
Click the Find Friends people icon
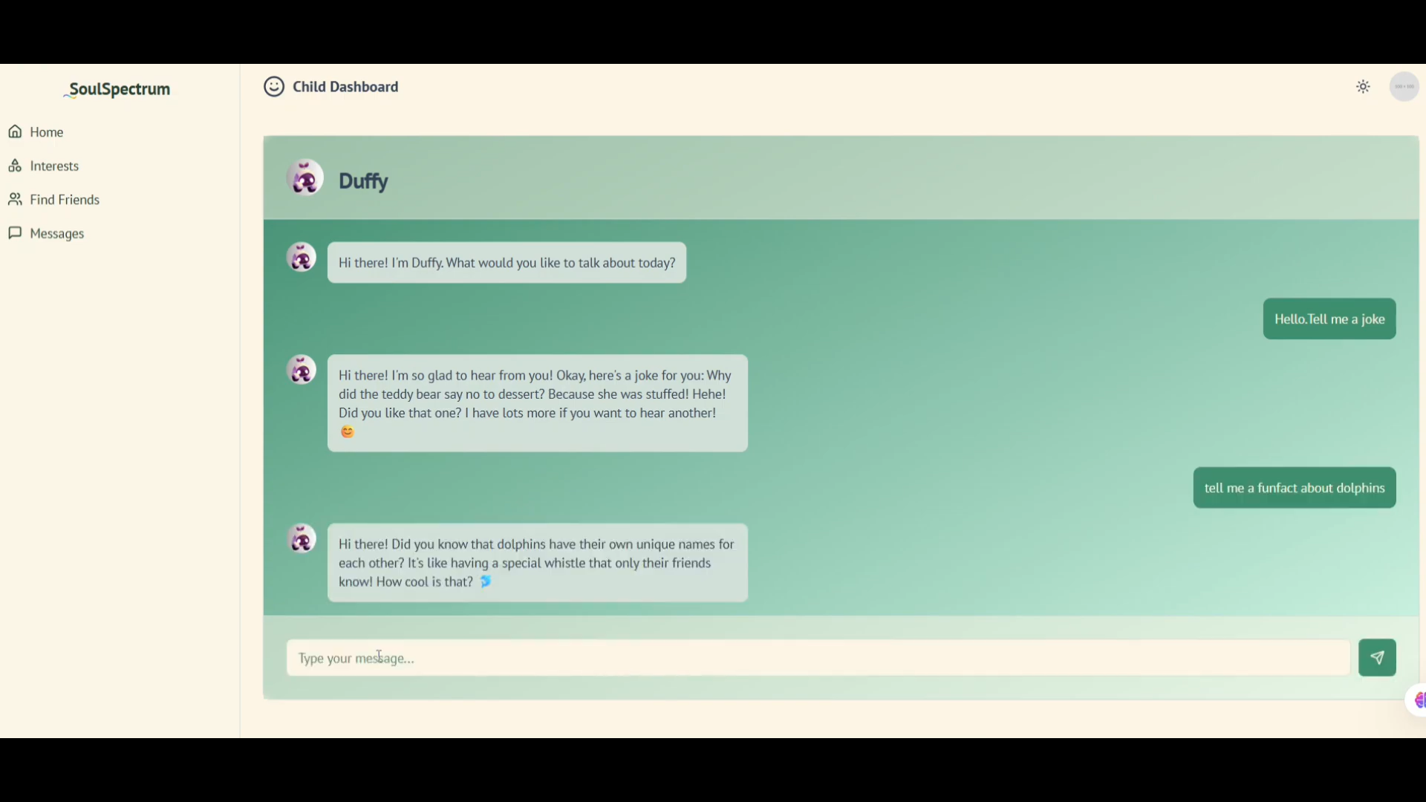15,200
